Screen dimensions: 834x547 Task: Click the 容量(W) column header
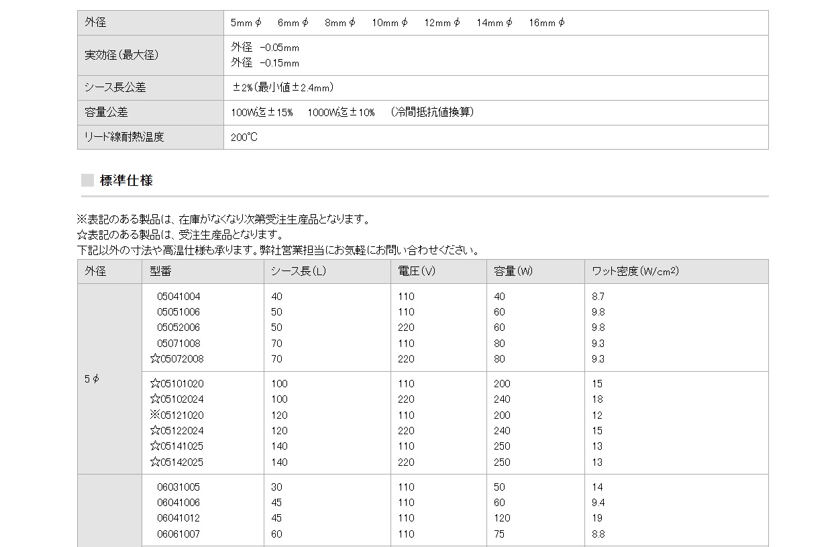513,271
